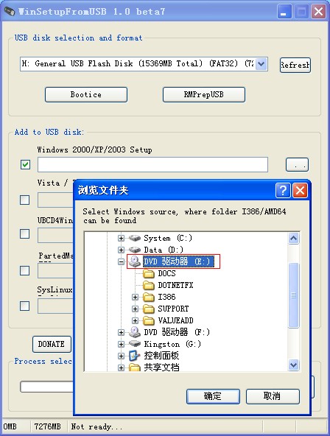The height and width of the screenshot is (436, 330).
Task: Click the folder tree scrollbar down arrow
Action: 294,365
